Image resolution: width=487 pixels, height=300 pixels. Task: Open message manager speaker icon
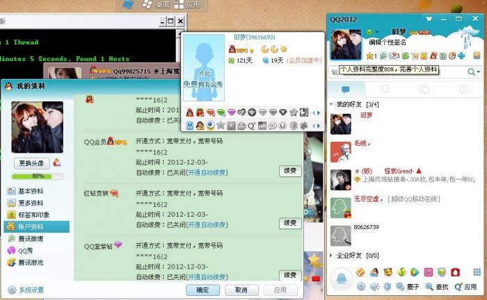coord(374,286)
